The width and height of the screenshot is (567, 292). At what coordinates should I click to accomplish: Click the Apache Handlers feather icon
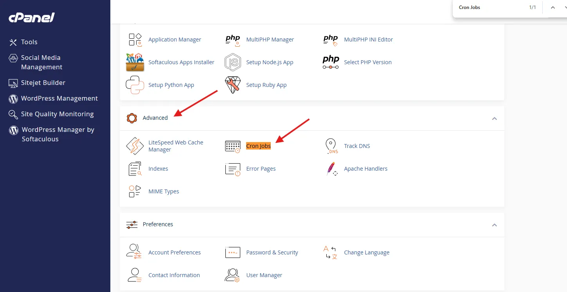click(331, 169)
